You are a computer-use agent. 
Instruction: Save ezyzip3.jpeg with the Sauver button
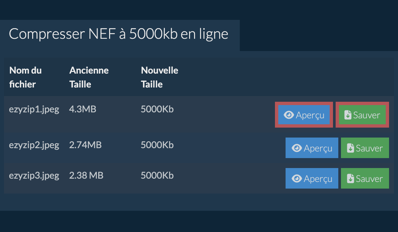pyautogui.click(x=365, y=179)
